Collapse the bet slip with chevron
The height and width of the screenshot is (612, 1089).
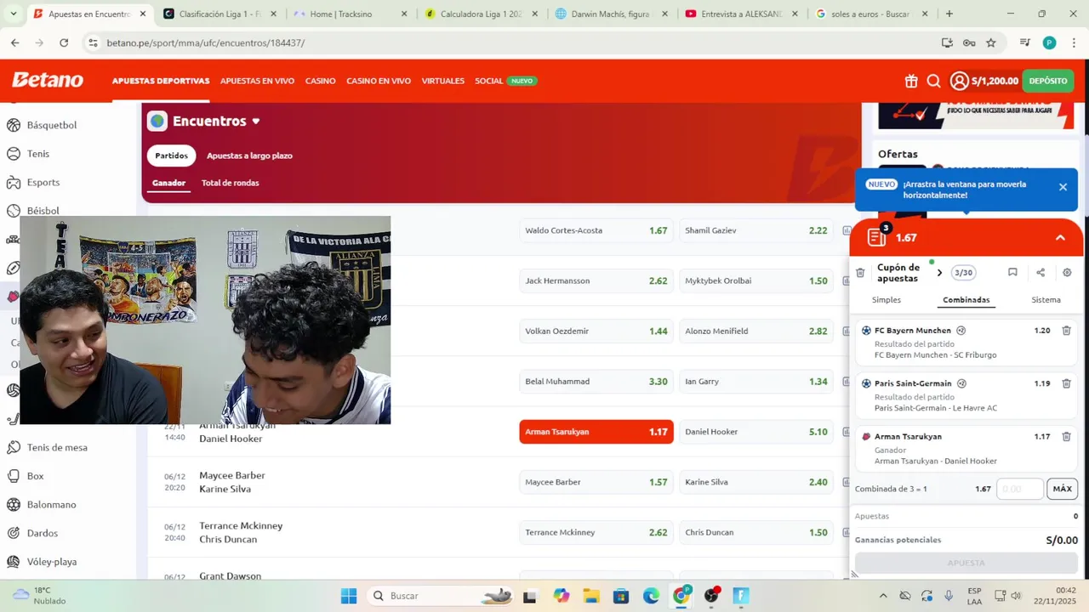click(x=1060, y=238)
